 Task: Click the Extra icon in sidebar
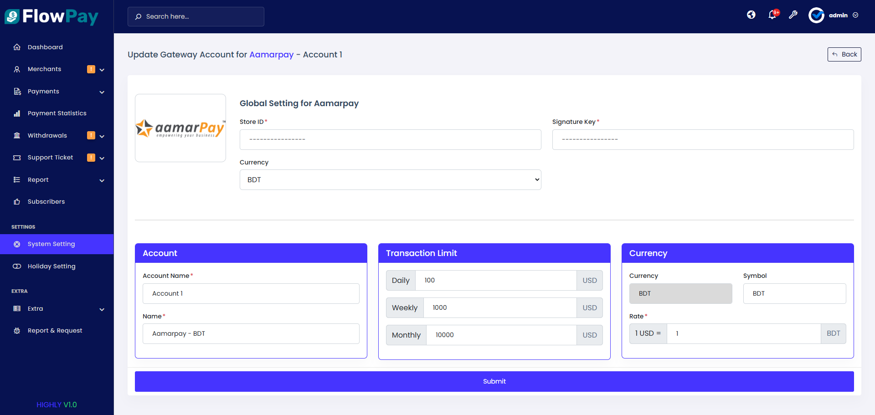(17, 309)
